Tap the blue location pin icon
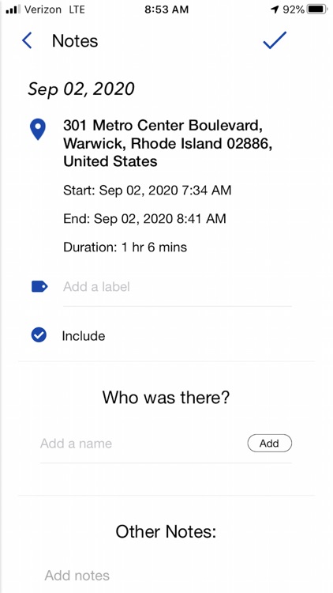Viewport: 333px width, 593px height. tap(38, 130)
